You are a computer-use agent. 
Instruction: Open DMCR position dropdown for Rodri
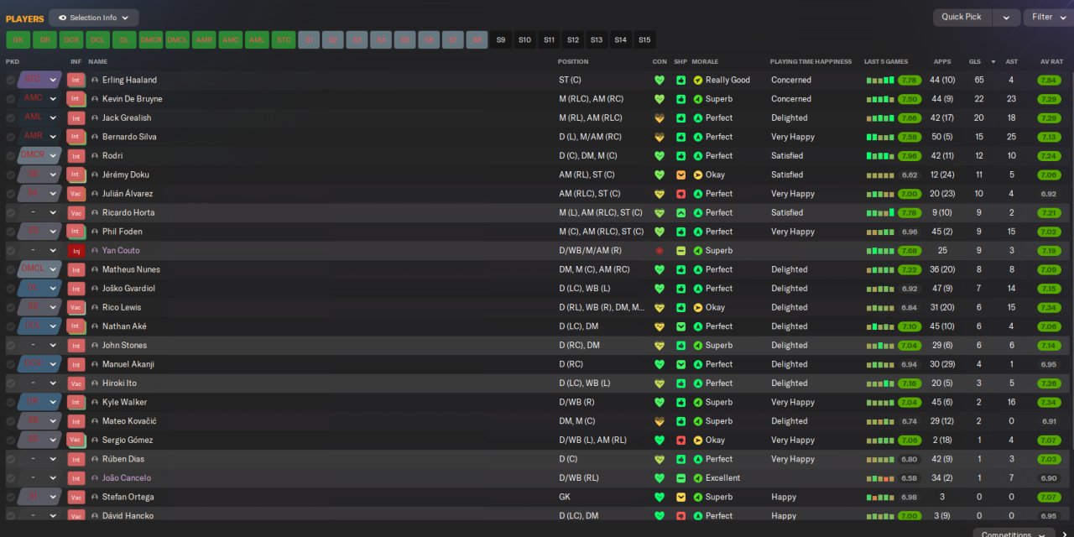point(39,156)
